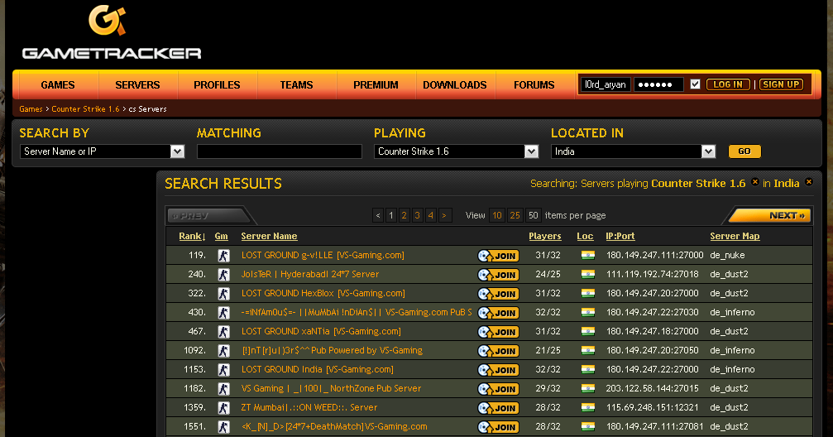
Task: Open the SERVERS menu
Action: [137, 85]
